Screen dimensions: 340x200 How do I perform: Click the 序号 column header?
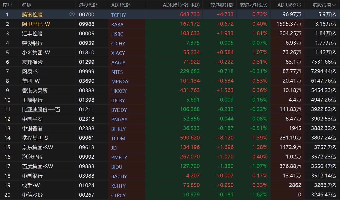pyautogui.click(x=7, y=5)
